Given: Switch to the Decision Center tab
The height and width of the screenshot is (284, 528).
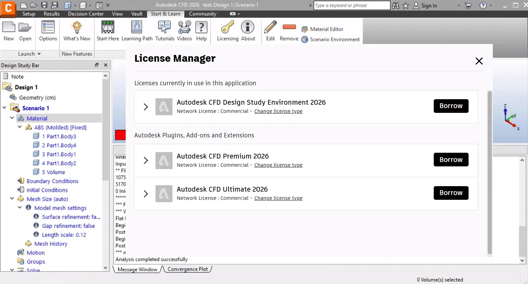Looking at the screenshot, I should pos(86,14).
